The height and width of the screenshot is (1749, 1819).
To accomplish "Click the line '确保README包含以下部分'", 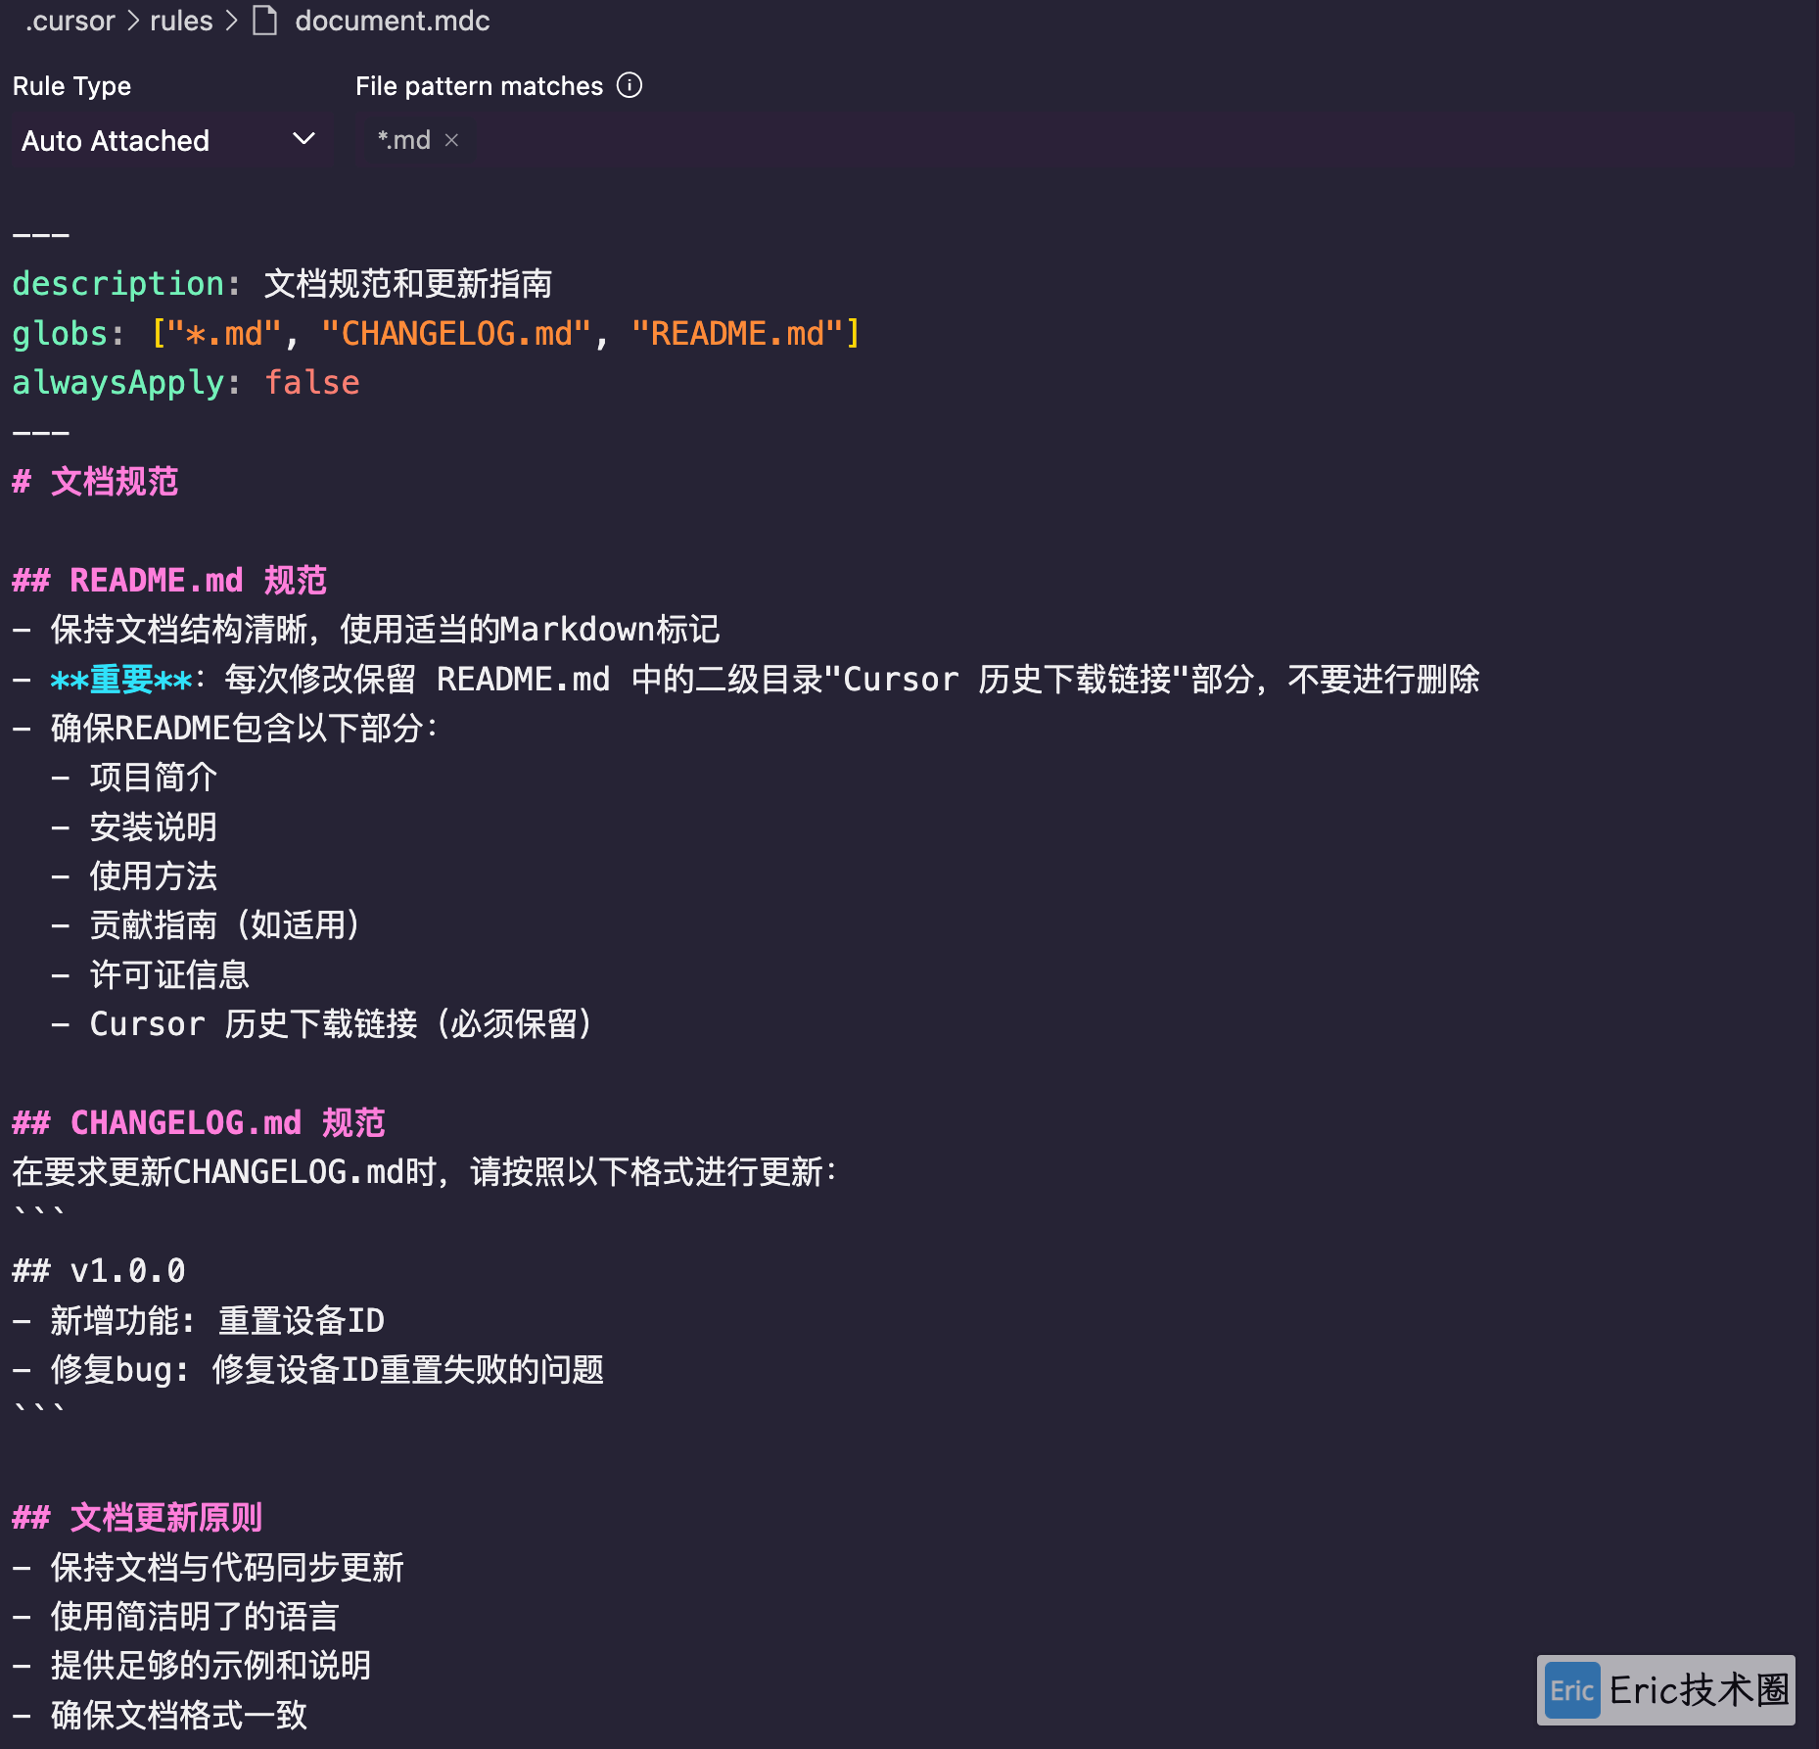I will click(244, 729).
